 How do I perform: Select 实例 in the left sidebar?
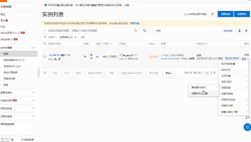pyautogui.click(x=19, y=54)
